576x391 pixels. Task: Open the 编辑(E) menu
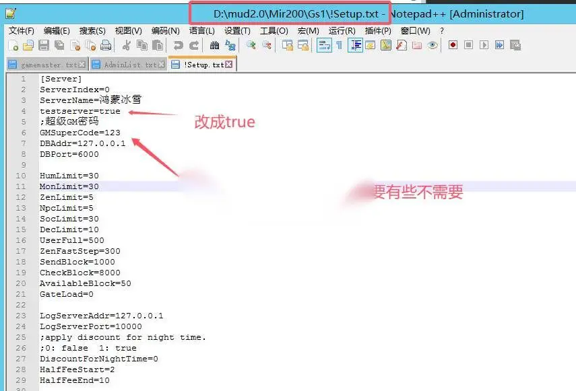[57, 31]
